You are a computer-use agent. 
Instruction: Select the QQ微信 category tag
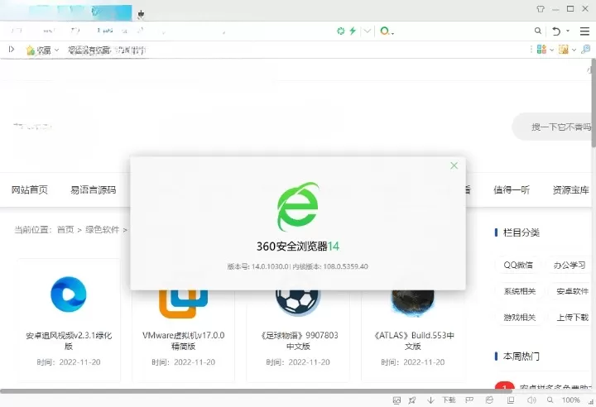[518, 265]
